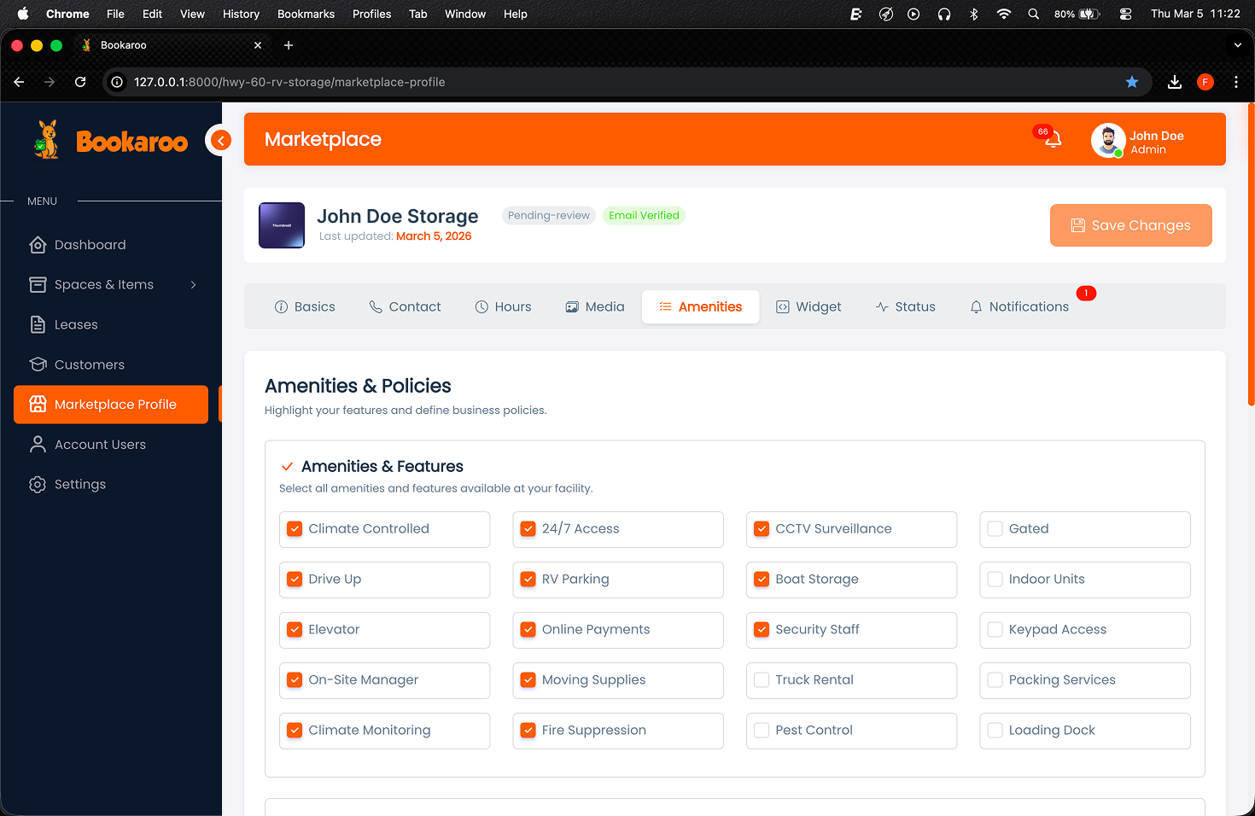Select the Leases sidebar icon
1255x816 pixels.
(x=38, y=324)
